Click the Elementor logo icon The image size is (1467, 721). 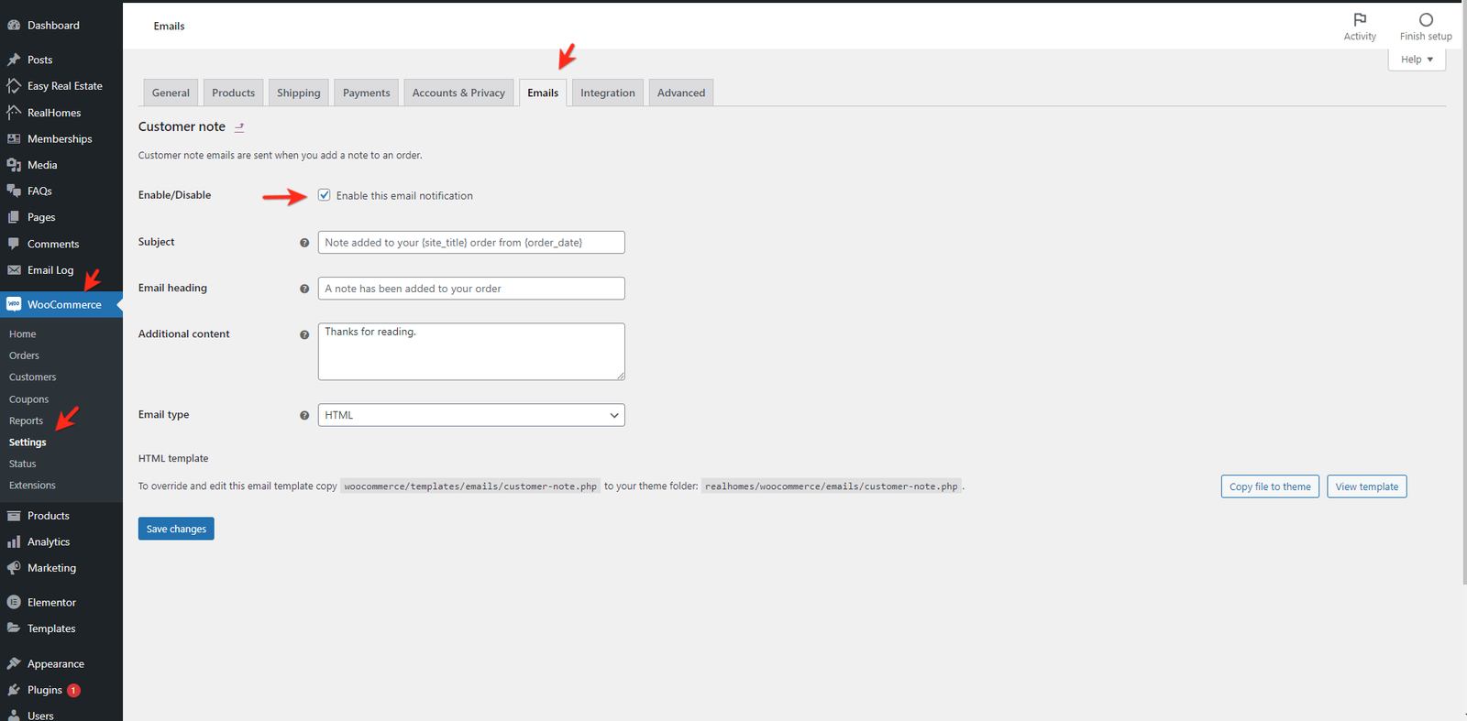(14, 603)
